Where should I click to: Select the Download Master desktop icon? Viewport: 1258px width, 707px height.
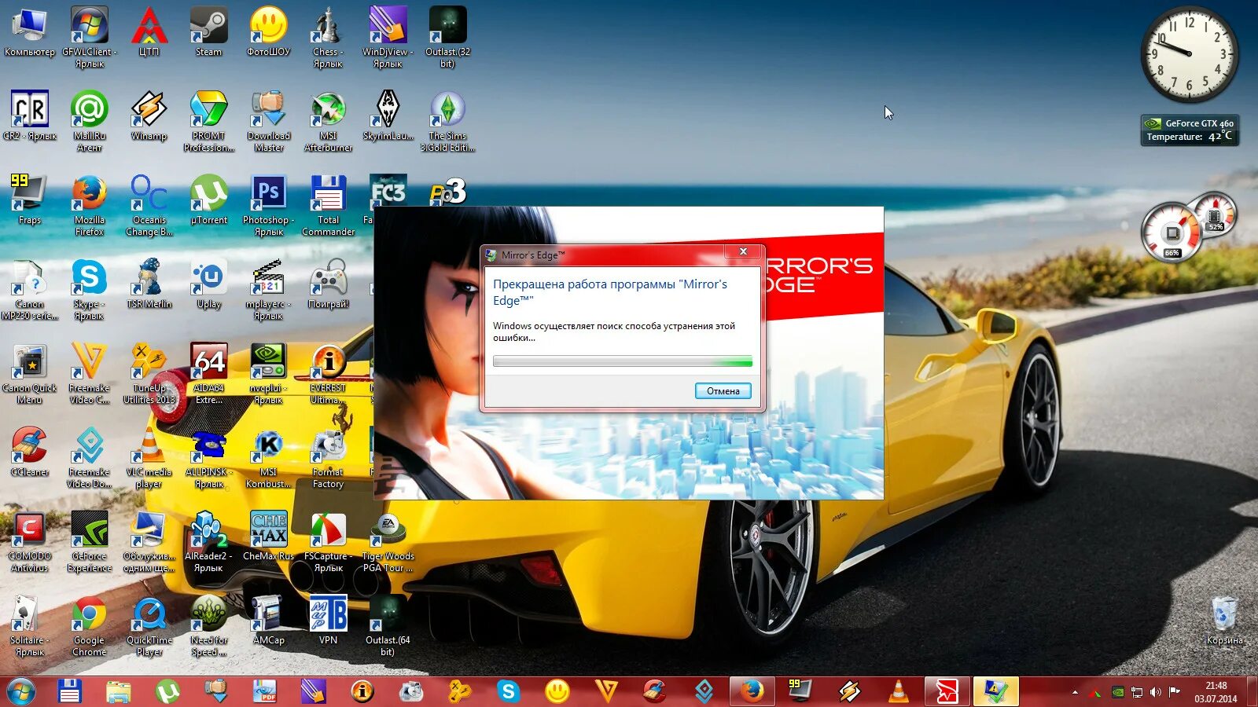click(x=269, y=120)
